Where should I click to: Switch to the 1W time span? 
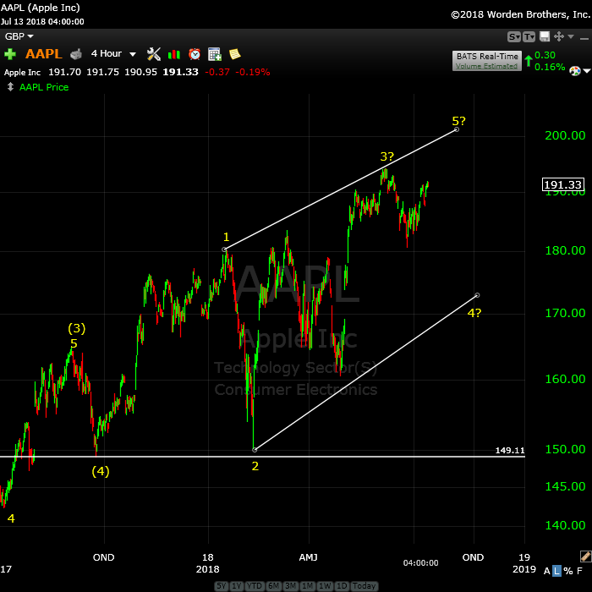click(324, 586)
